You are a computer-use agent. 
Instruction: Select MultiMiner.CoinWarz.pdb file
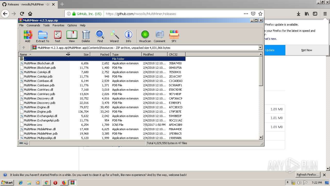[x=39, y=94]
